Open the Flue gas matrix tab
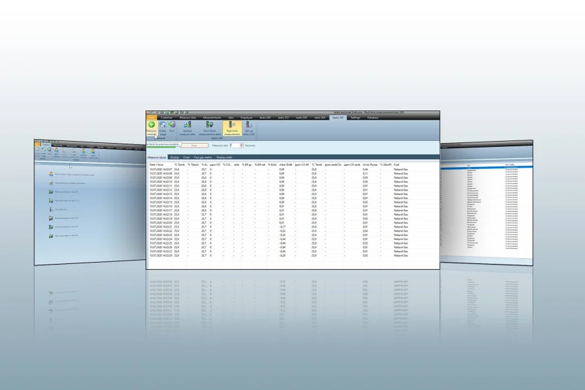585x390 pixels. coord(203,157)
